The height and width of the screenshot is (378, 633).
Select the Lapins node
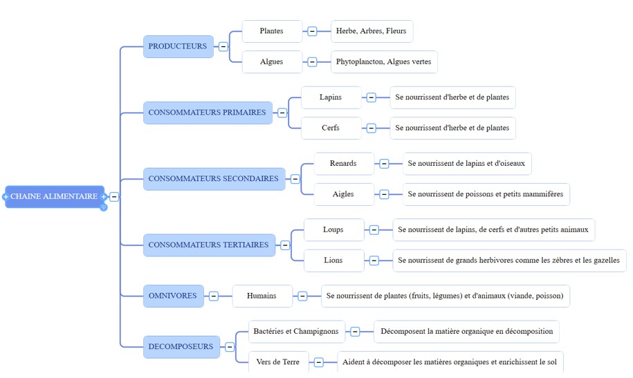pyautogui.click(x=331, y=97)
